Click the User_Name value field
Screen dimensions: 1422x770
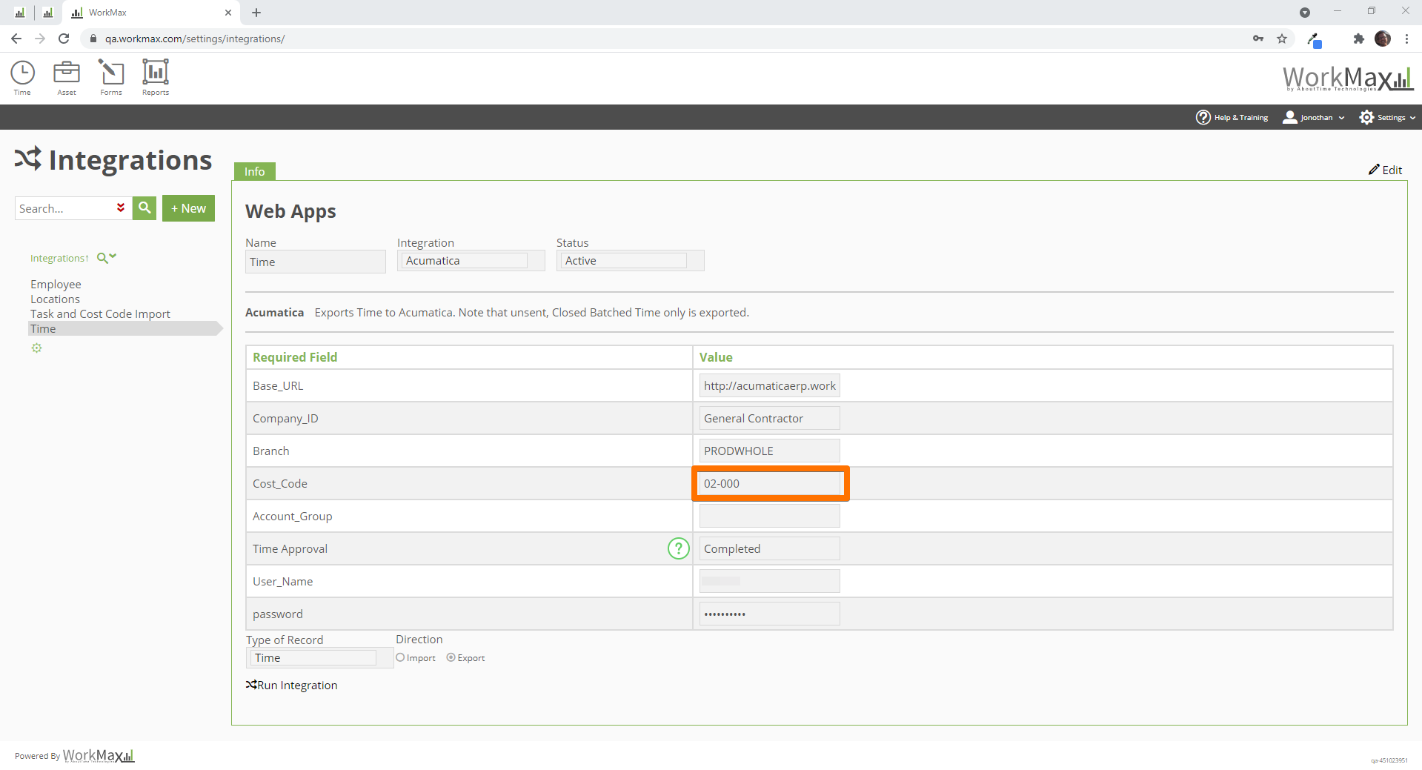coord(769,581)
